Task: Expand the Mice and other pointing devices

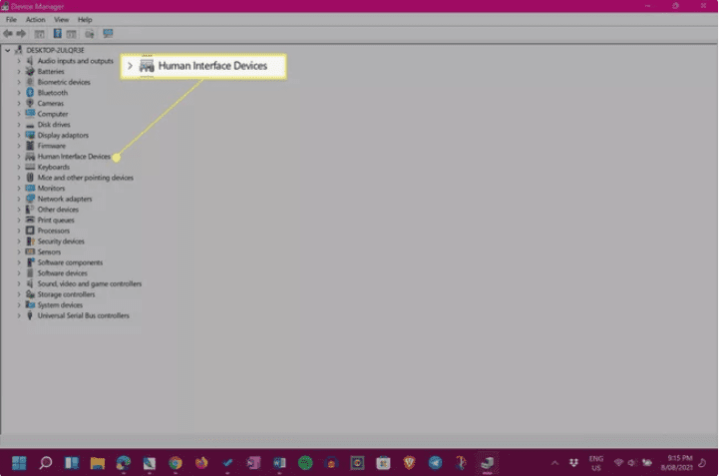Action: [18, 178]
